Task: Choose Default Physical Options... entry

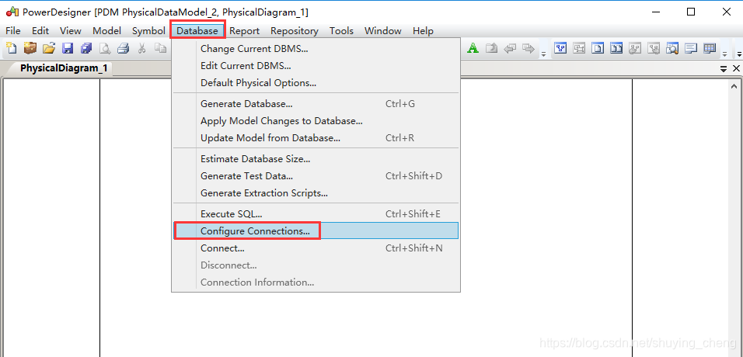Action: (316, 83)
